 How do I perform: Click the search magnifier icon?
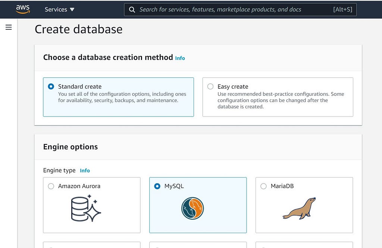[x=132, y=10]
